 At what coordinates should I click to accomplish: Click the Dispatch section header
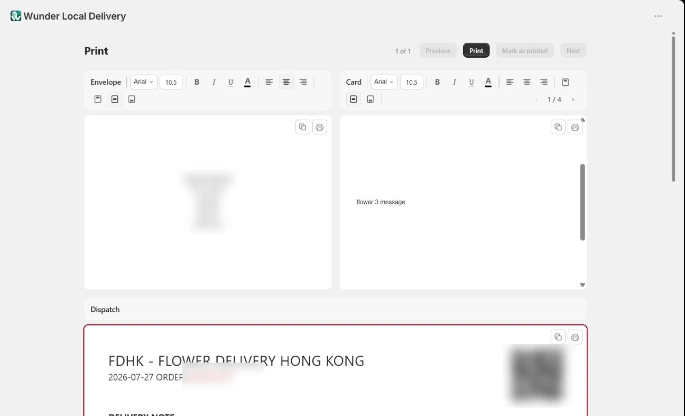coord(335,310)
